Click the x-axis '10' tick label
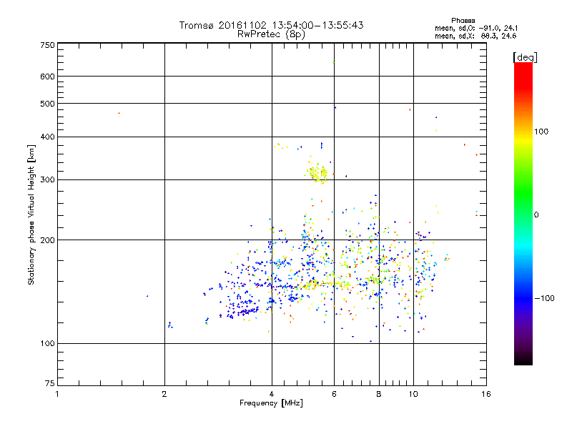 (413, 394)
